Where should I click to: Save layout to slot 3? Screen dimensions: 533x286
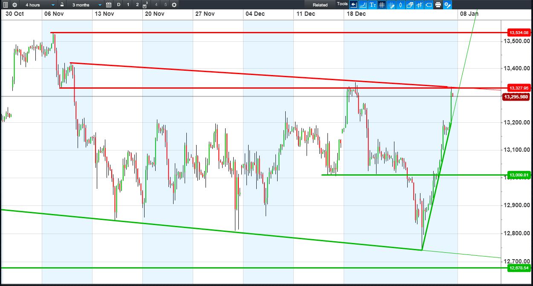(146, 5)
